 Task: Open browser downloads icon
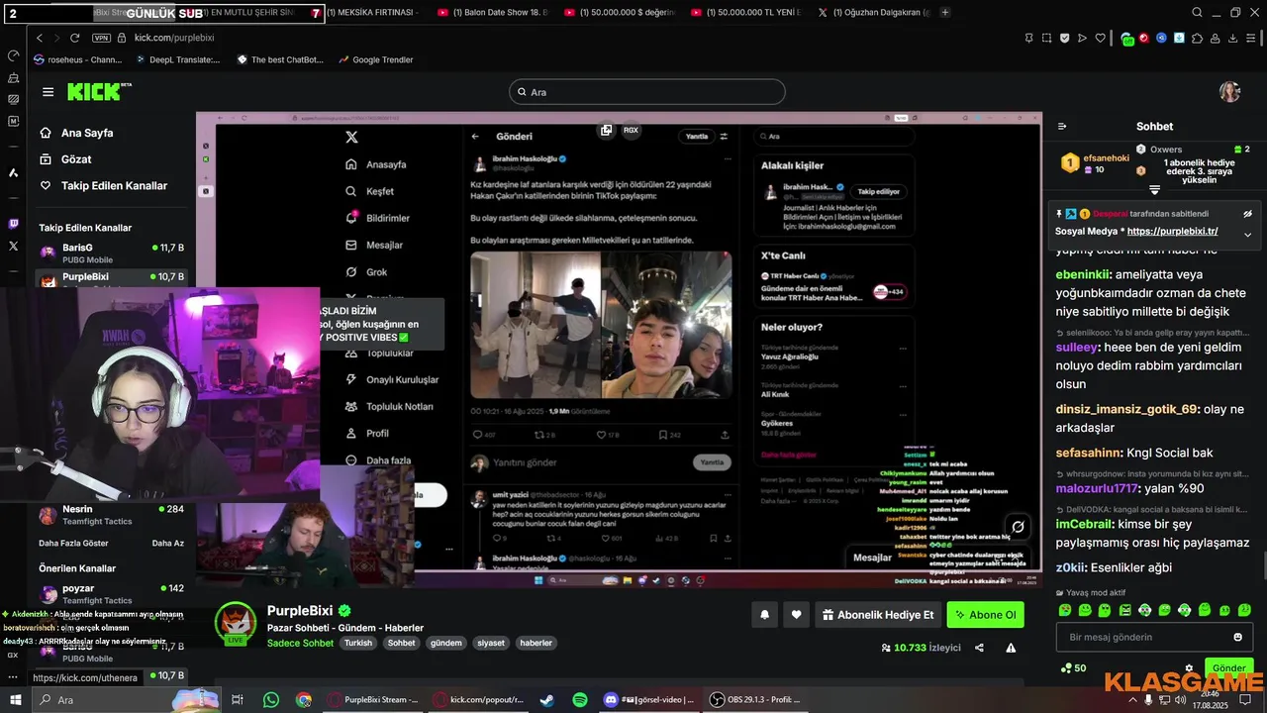(x=1233, y=38)
